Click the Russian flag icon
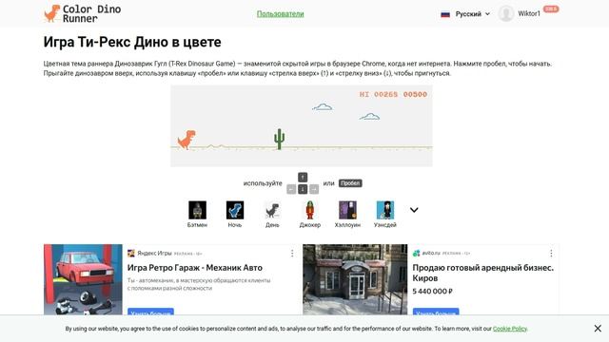Screen dimensions: 609x342 (445, 14)
